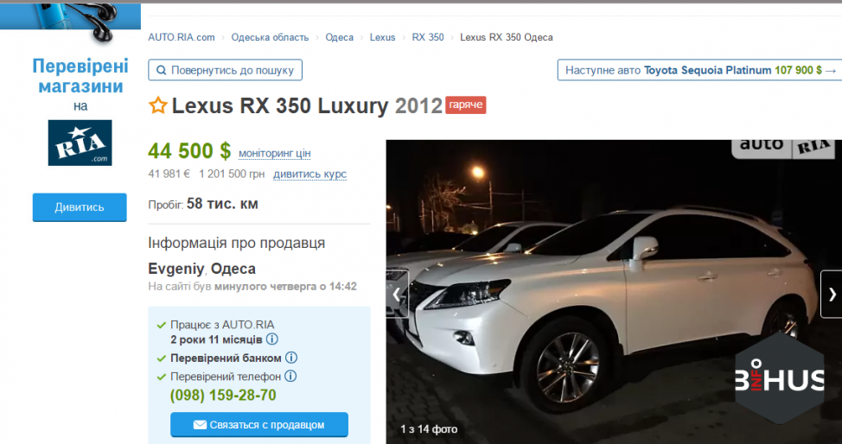
Task: Go to next car Toyota Sequoia Platinum
Action: click(699, 70)
